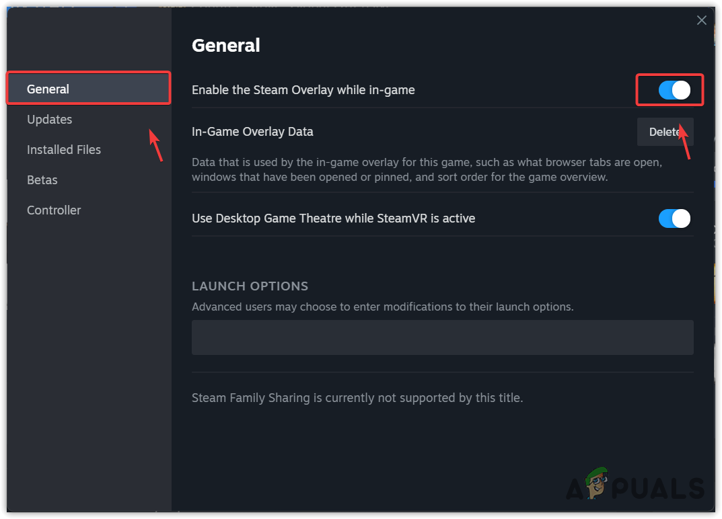Click the Steam Family Sharing notice text
Image resolution: width=722 pixels, height=519 pixels.
point(357,398)
